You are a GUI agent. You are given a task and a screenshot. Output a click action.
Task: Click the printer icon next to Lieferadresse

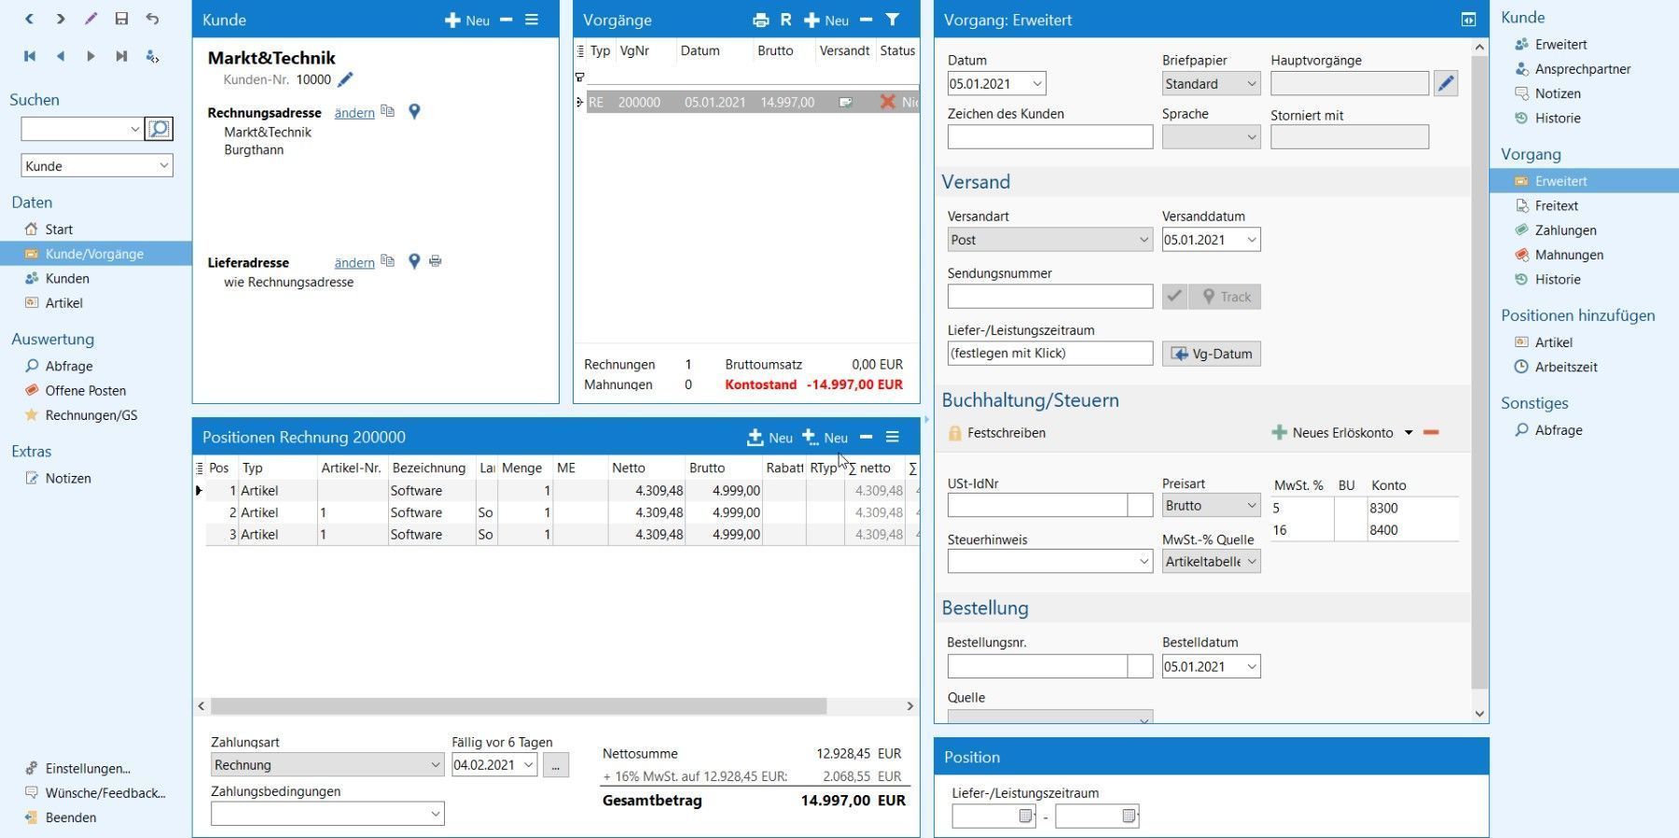click(x=435, y=262)
